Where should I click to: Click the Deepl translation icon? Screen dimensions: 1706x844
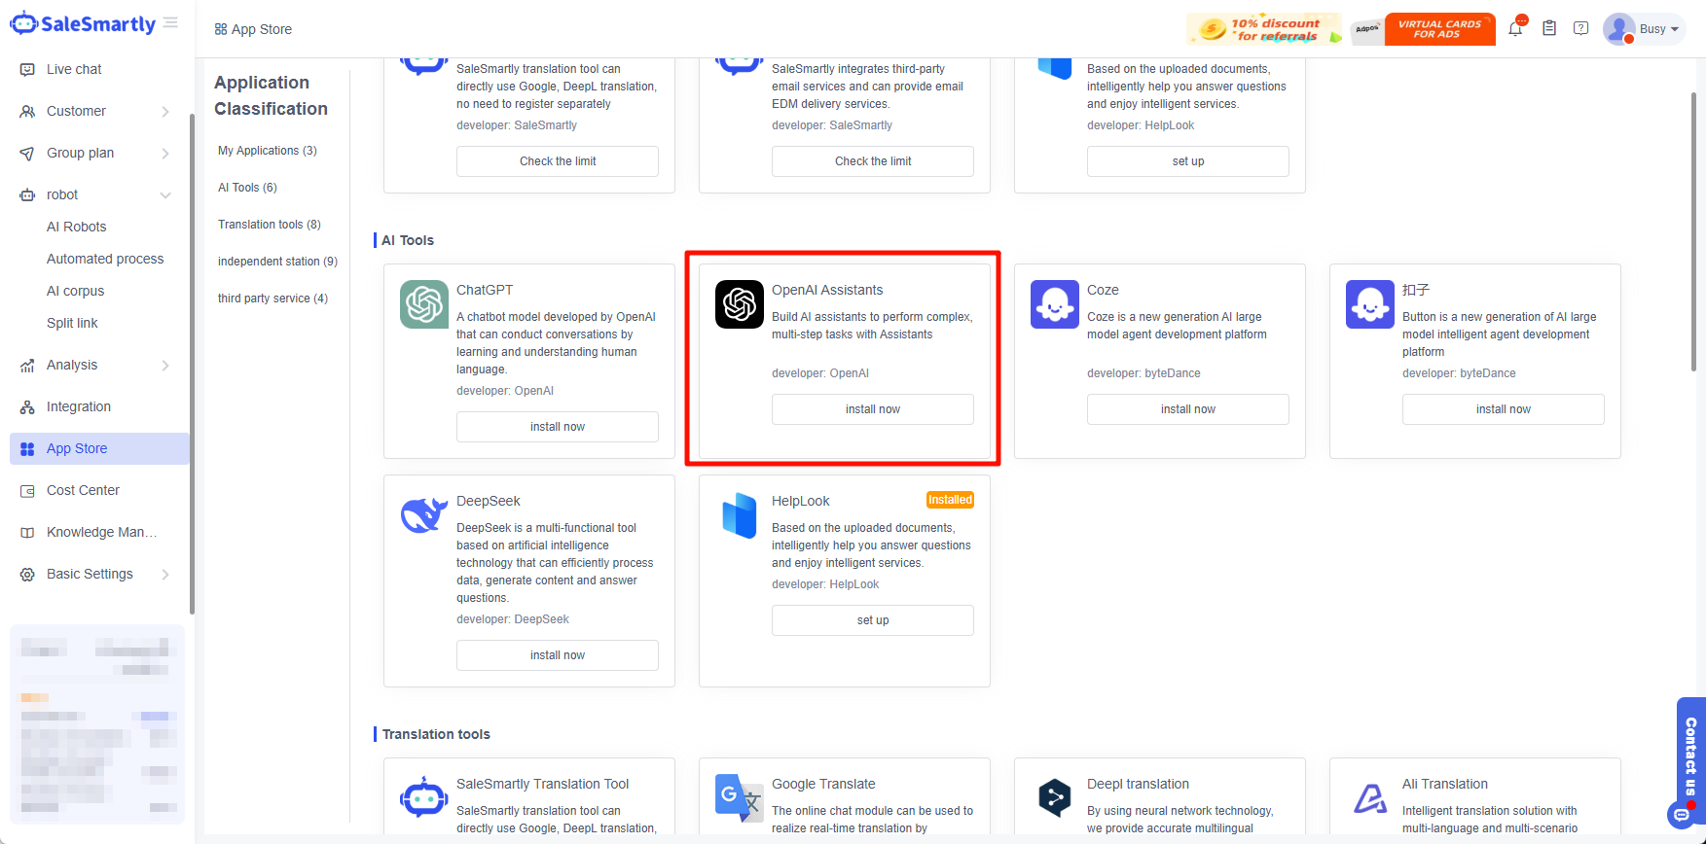pos(1055,798)
